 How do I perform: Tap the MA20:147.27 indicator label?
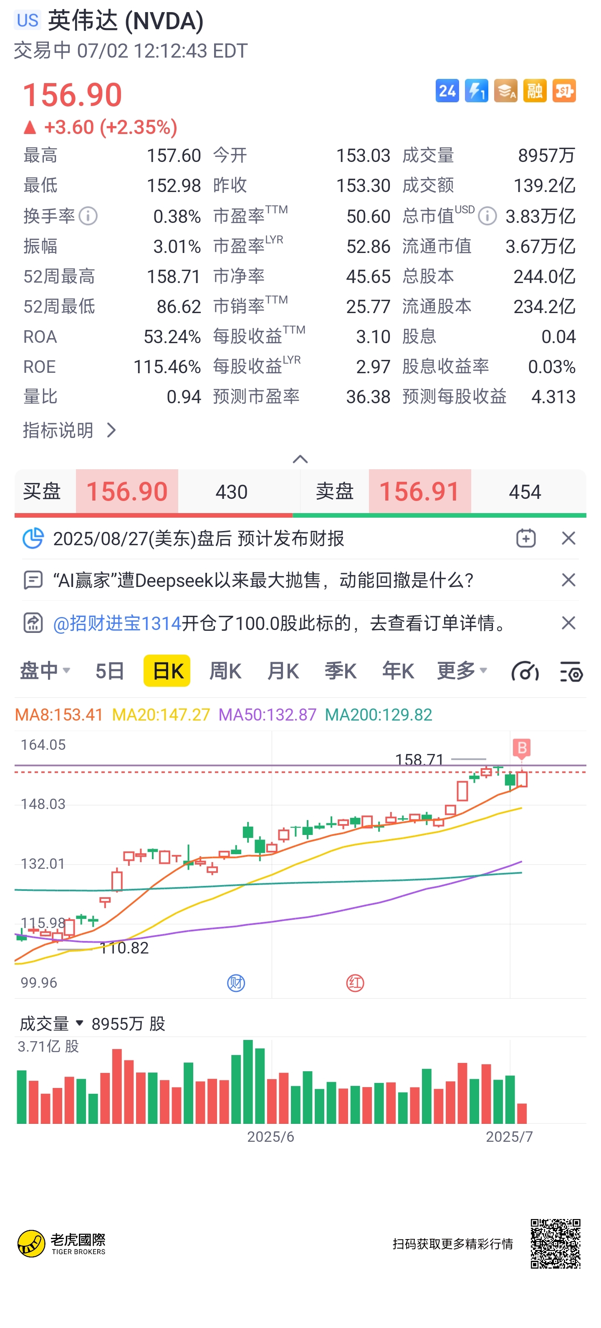tap(161, 715)
